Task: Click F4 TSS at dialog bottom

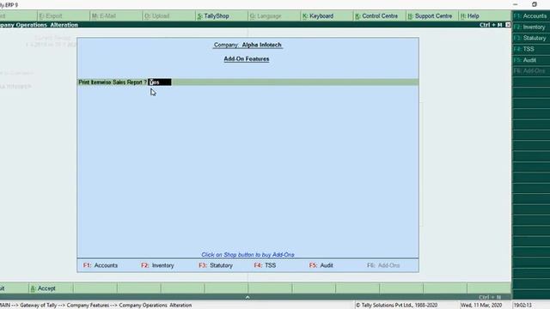Action: click(x=265, y=265)
